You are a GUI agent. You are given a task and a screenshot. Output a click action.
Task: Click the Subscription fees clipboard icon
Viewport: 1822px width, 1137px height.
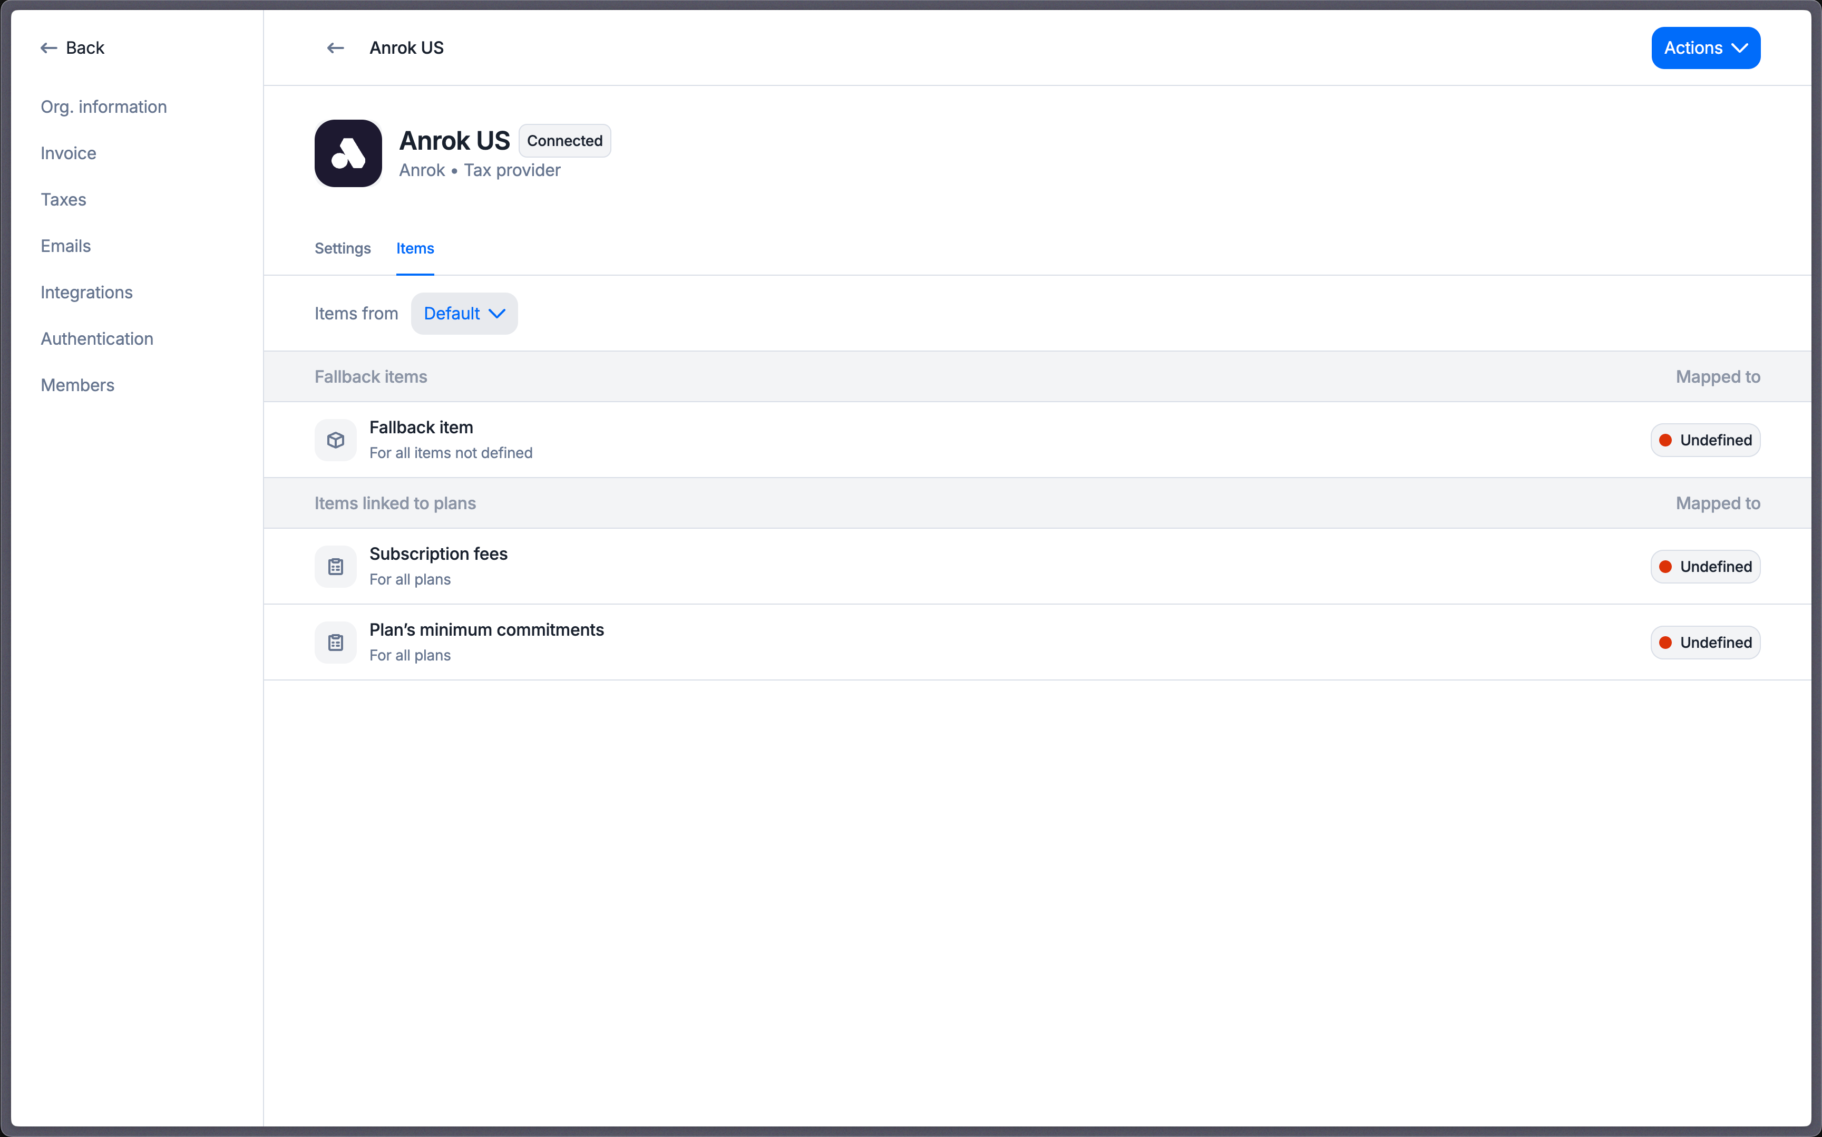[x=335, y=566]
